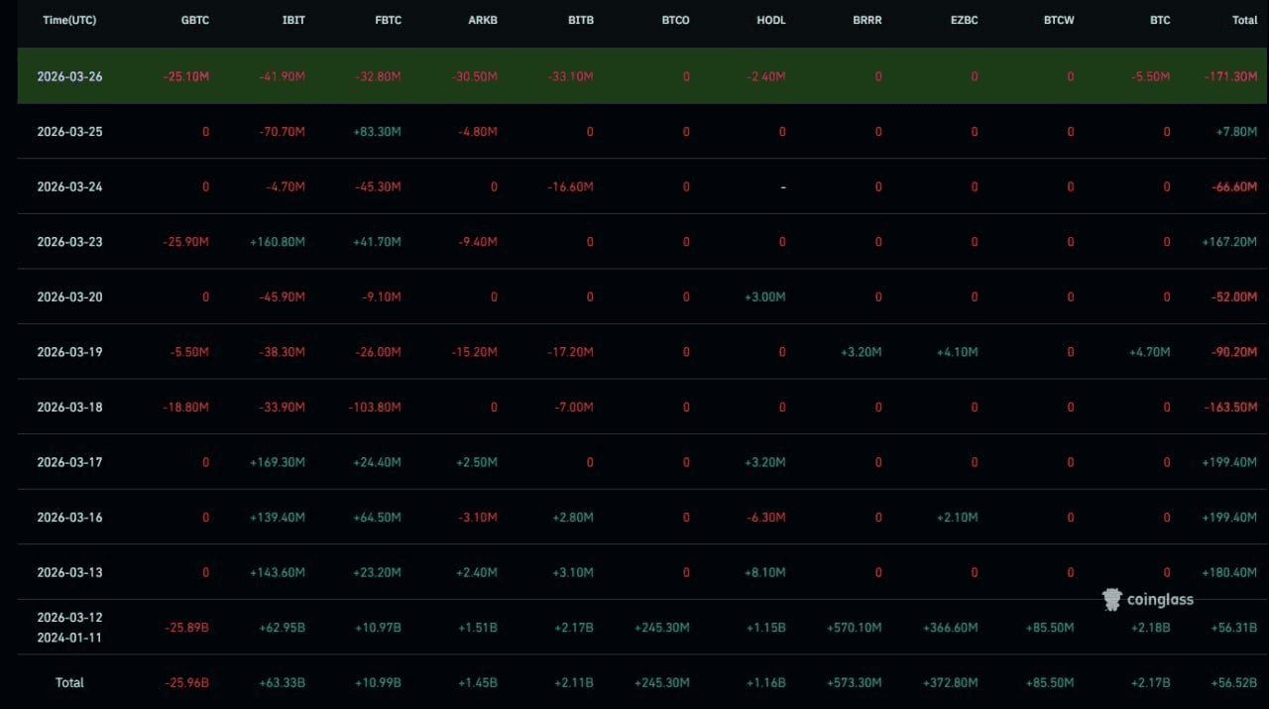Click the GBTC column header

coord(195,20)
